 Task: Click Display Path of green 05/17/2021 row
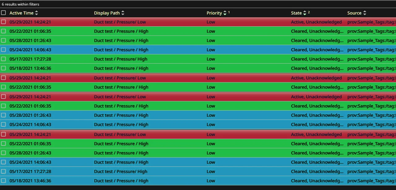(x=121, y=59)
